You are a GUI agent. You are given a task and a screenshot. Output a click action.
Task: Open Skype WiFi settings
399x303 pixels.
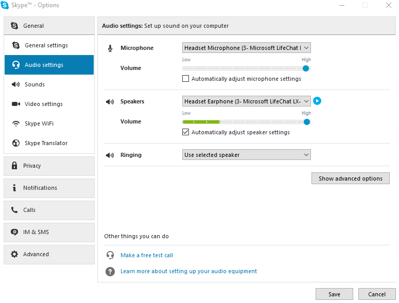tap(49, 123)
